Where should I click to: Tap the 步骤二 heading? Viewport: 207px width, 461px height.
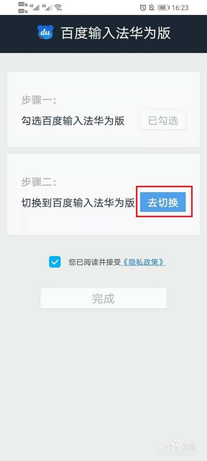point(39,182)
